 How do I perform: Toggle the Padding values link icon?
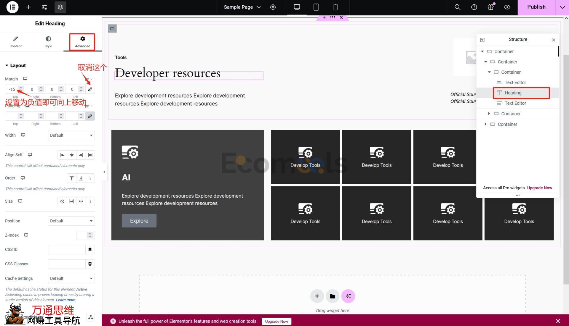pyautogui.click(x=90, y=116)
